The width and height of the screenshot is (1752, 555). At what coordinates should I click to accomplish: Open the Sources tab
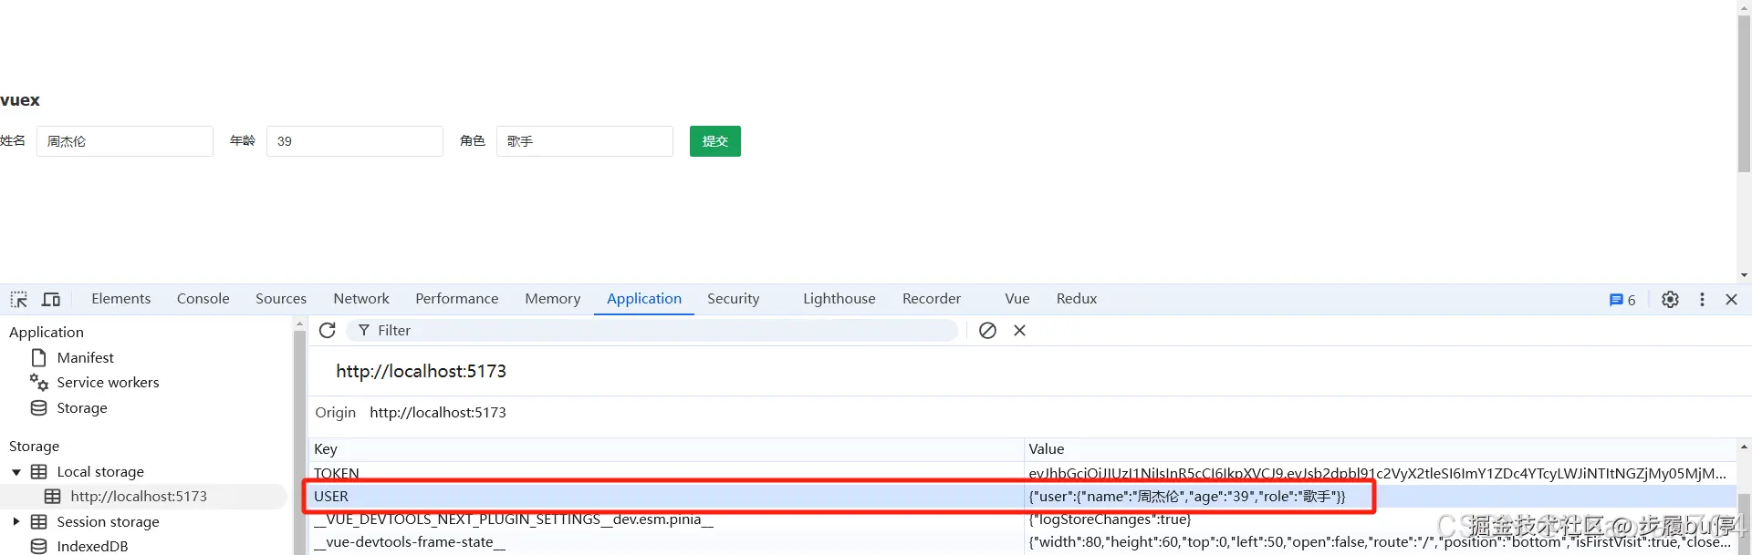point(281,299)
